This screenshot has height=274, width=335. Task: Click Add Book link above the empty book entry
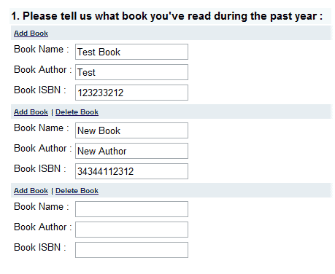pyautogui.click(x=31, y=191)
